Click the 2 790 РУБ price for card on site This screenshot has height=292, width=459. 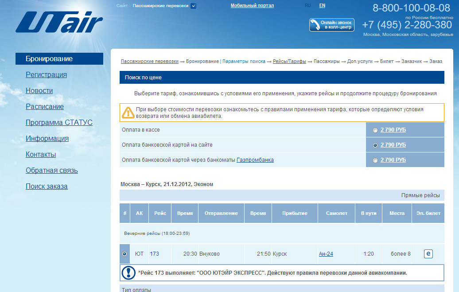point(393,145)
